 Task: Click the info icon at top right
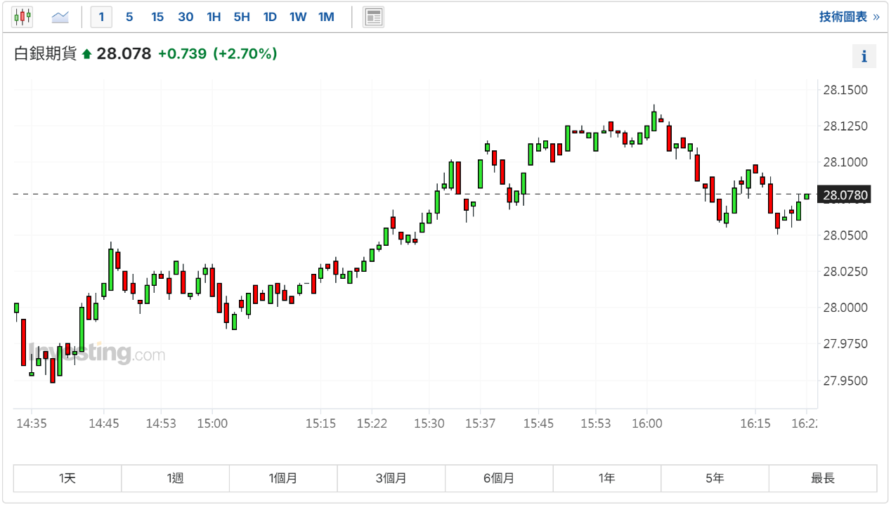pos(864,57)
